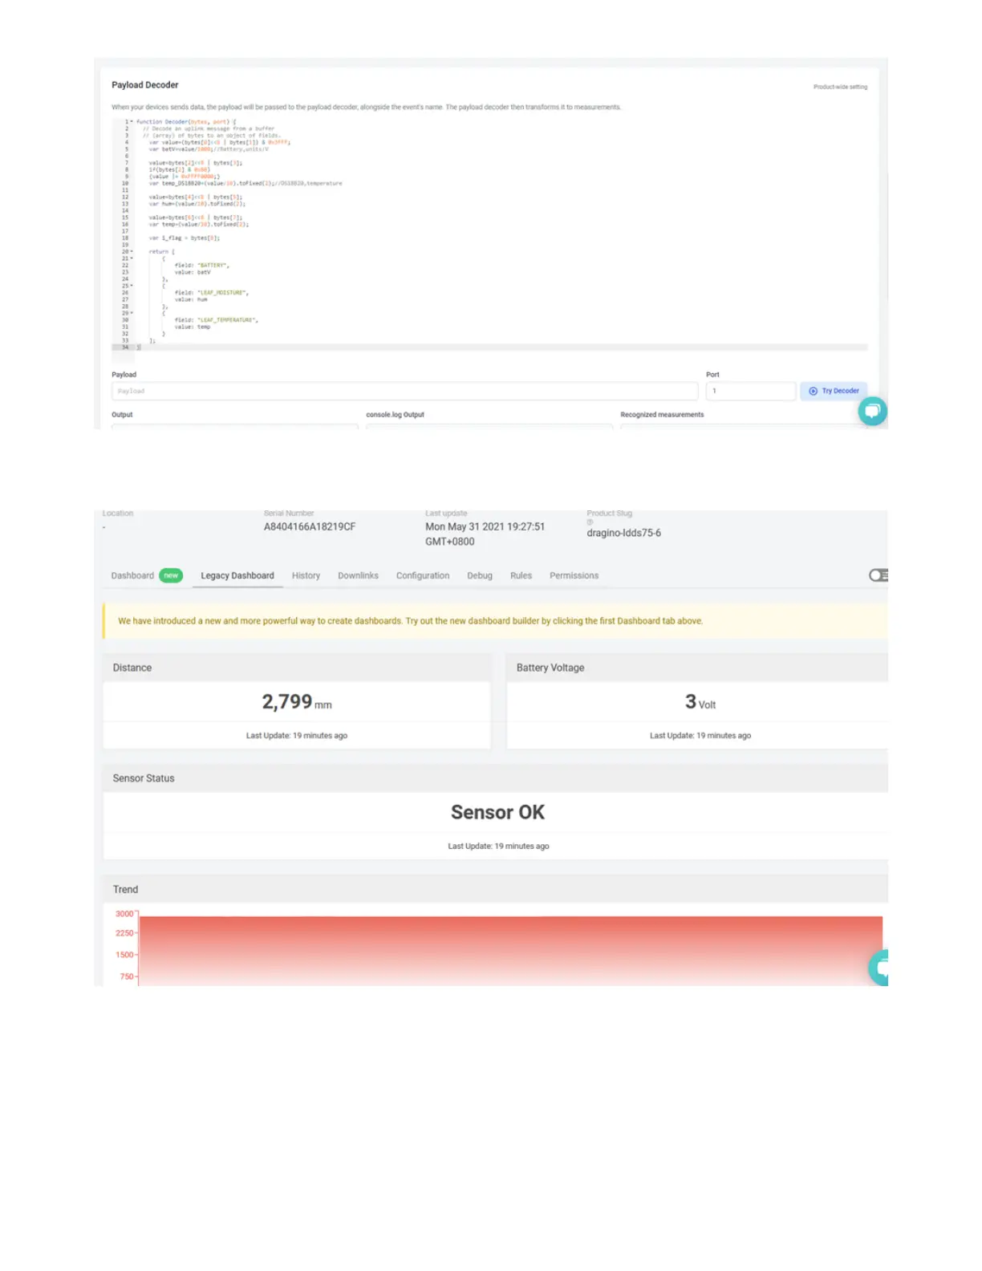Toggle the dashboard view switch beside Permissions
Screen dimensions: 982x1271
pos(879,575)
